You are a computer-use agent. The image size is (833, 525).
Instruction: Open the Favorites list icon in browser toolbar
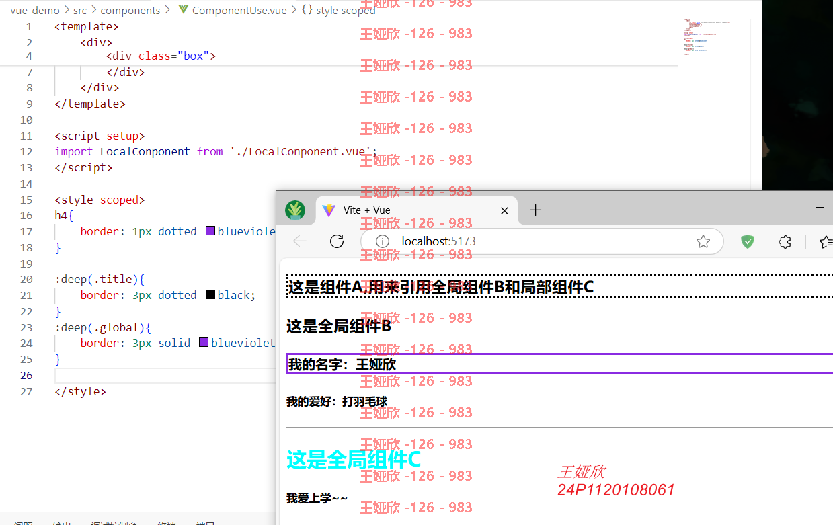pos(826,242)
